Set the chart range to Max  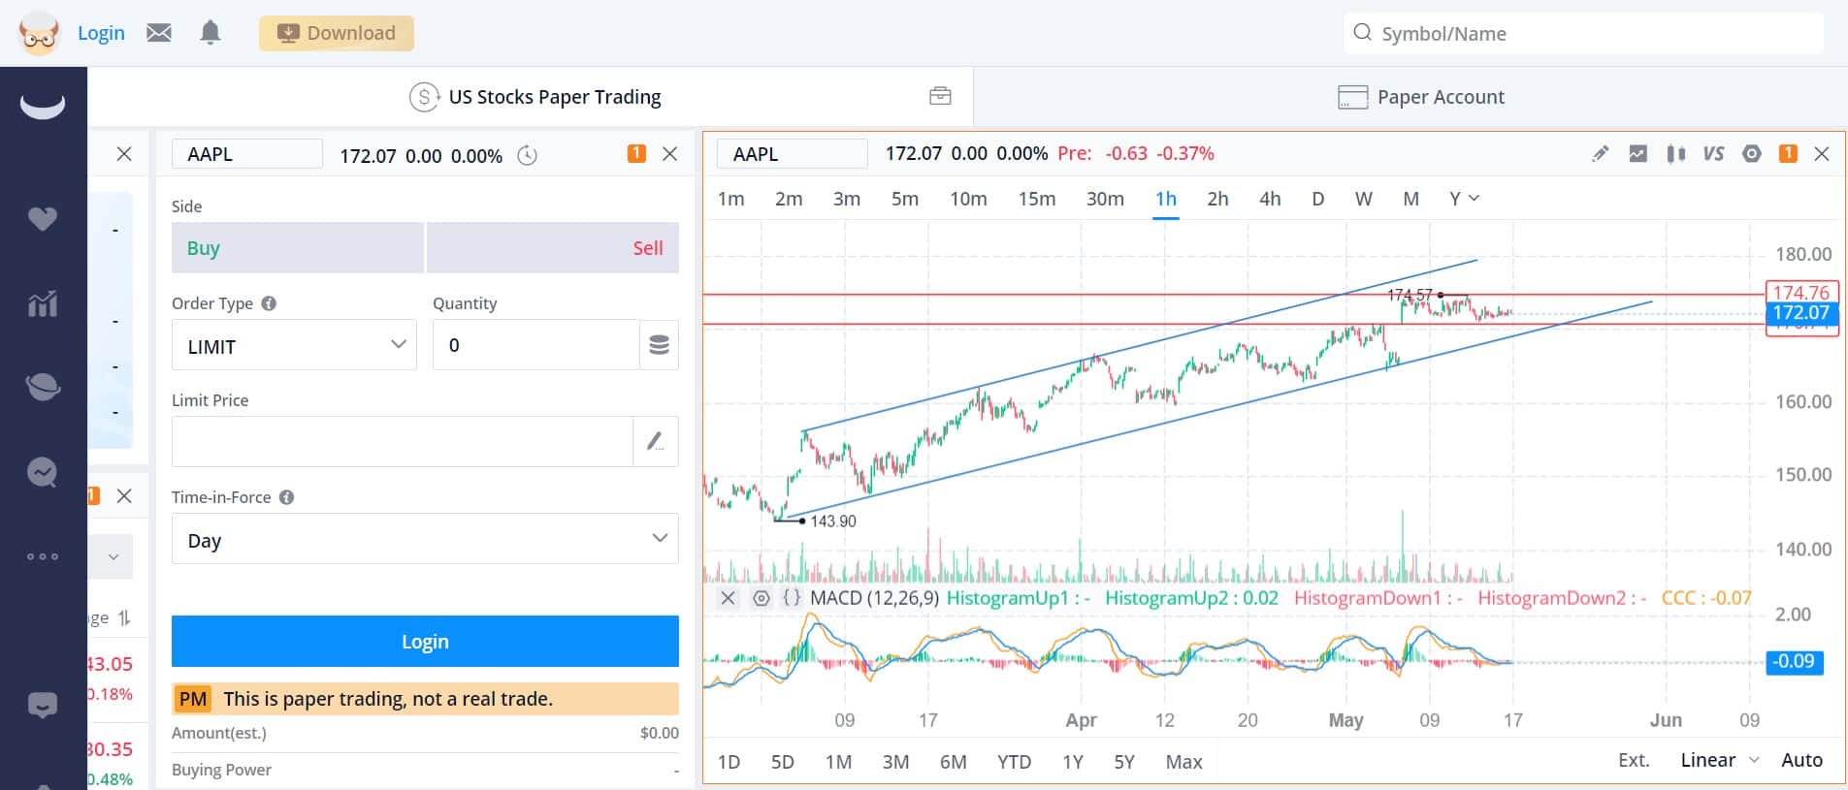(1183, 762)
